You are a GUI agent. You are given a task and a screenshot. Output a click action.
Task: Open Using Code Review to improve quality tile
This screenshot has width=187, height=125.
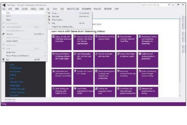click(127, 60)
